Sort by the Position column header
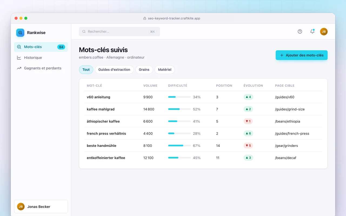 (224, 86)
